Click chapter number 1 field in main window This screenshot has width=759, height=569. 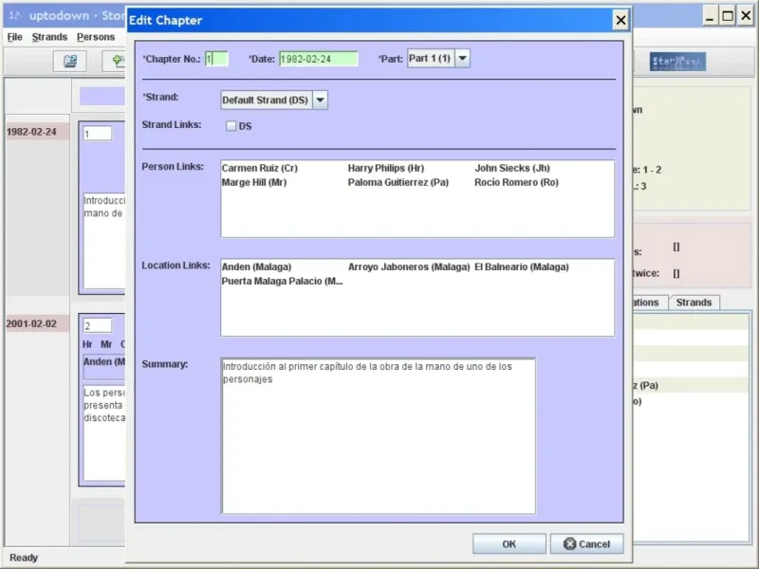coord(98,134)
